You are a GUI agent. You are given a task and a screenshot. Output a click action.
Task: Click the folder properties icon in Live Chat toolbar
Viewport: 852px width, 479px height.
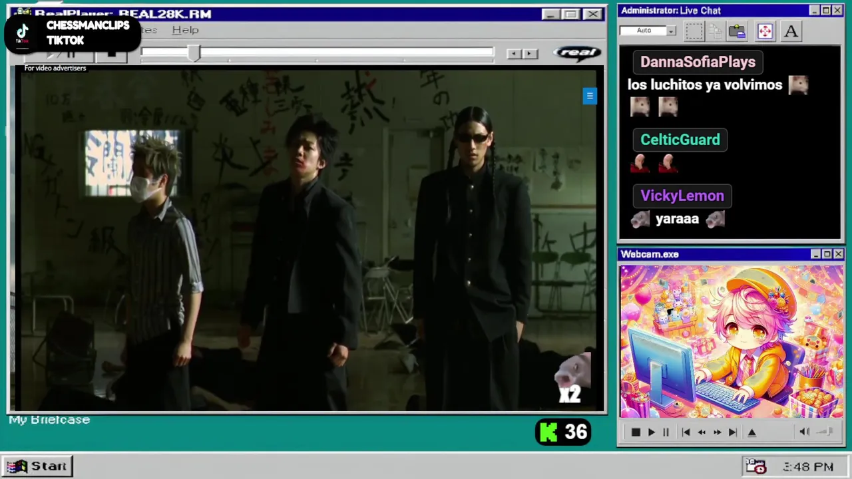[x=737, y=31]
